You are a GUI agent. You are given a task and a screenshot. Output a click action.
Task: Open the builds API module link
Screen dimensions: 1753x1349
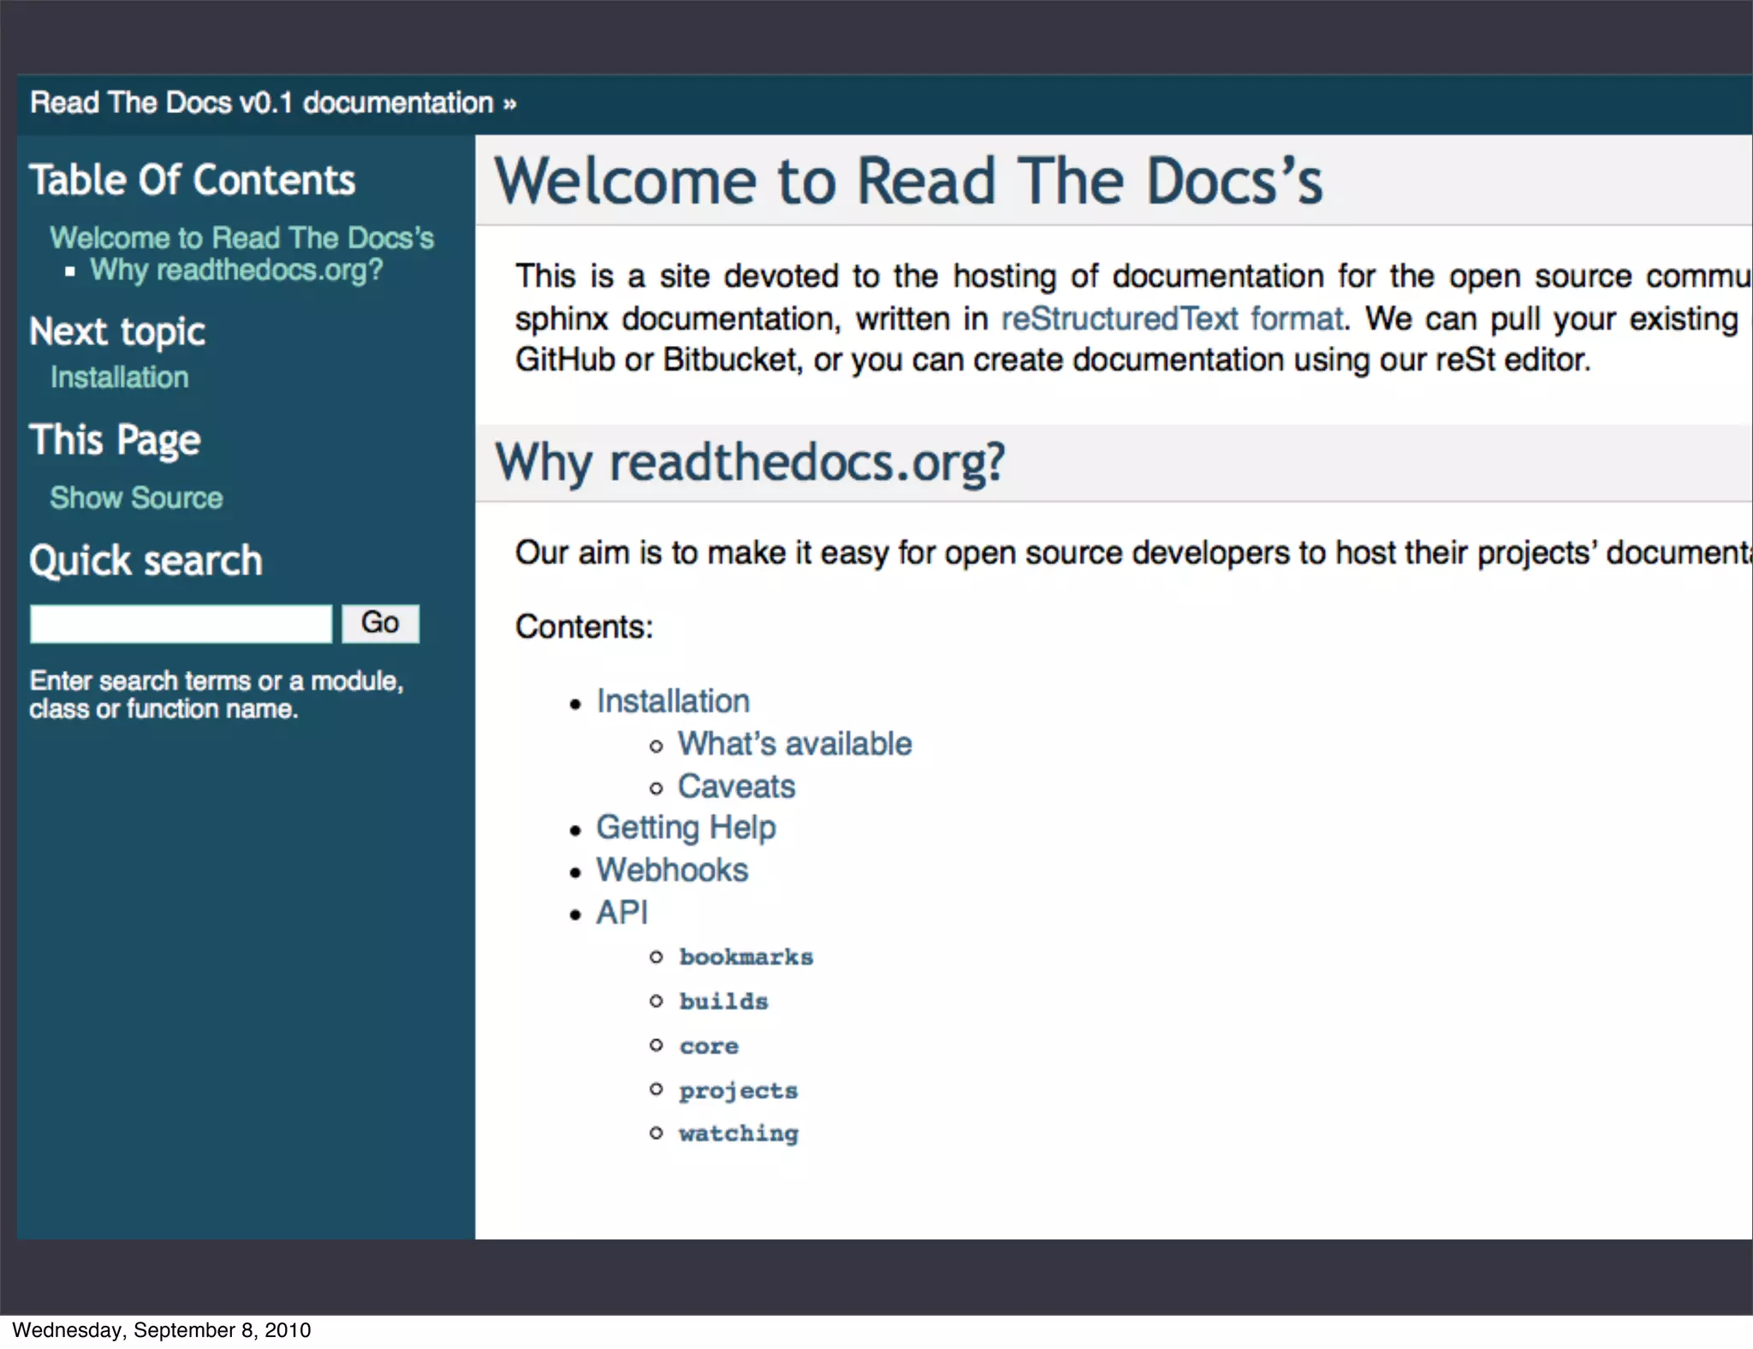coord(723,1001)
